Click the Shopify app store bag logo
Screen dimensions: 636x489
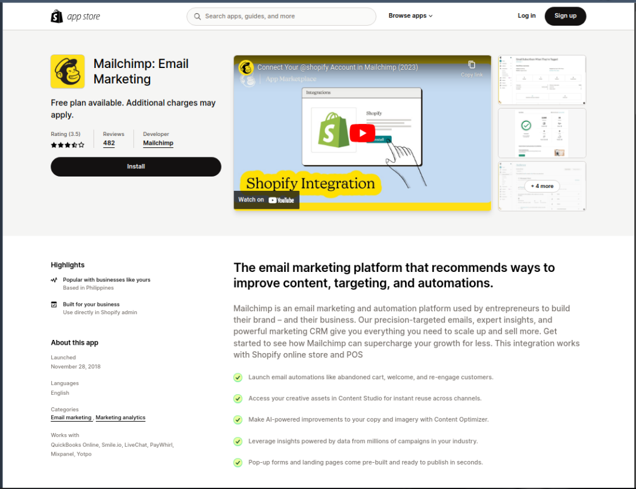57,16
